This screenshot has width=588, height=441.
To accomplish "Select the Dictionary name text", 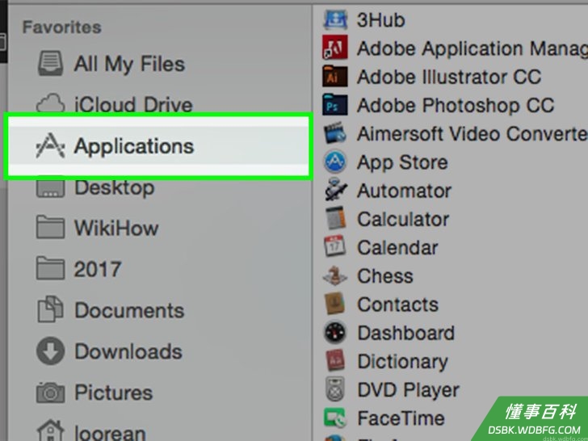I will point(402,362).
